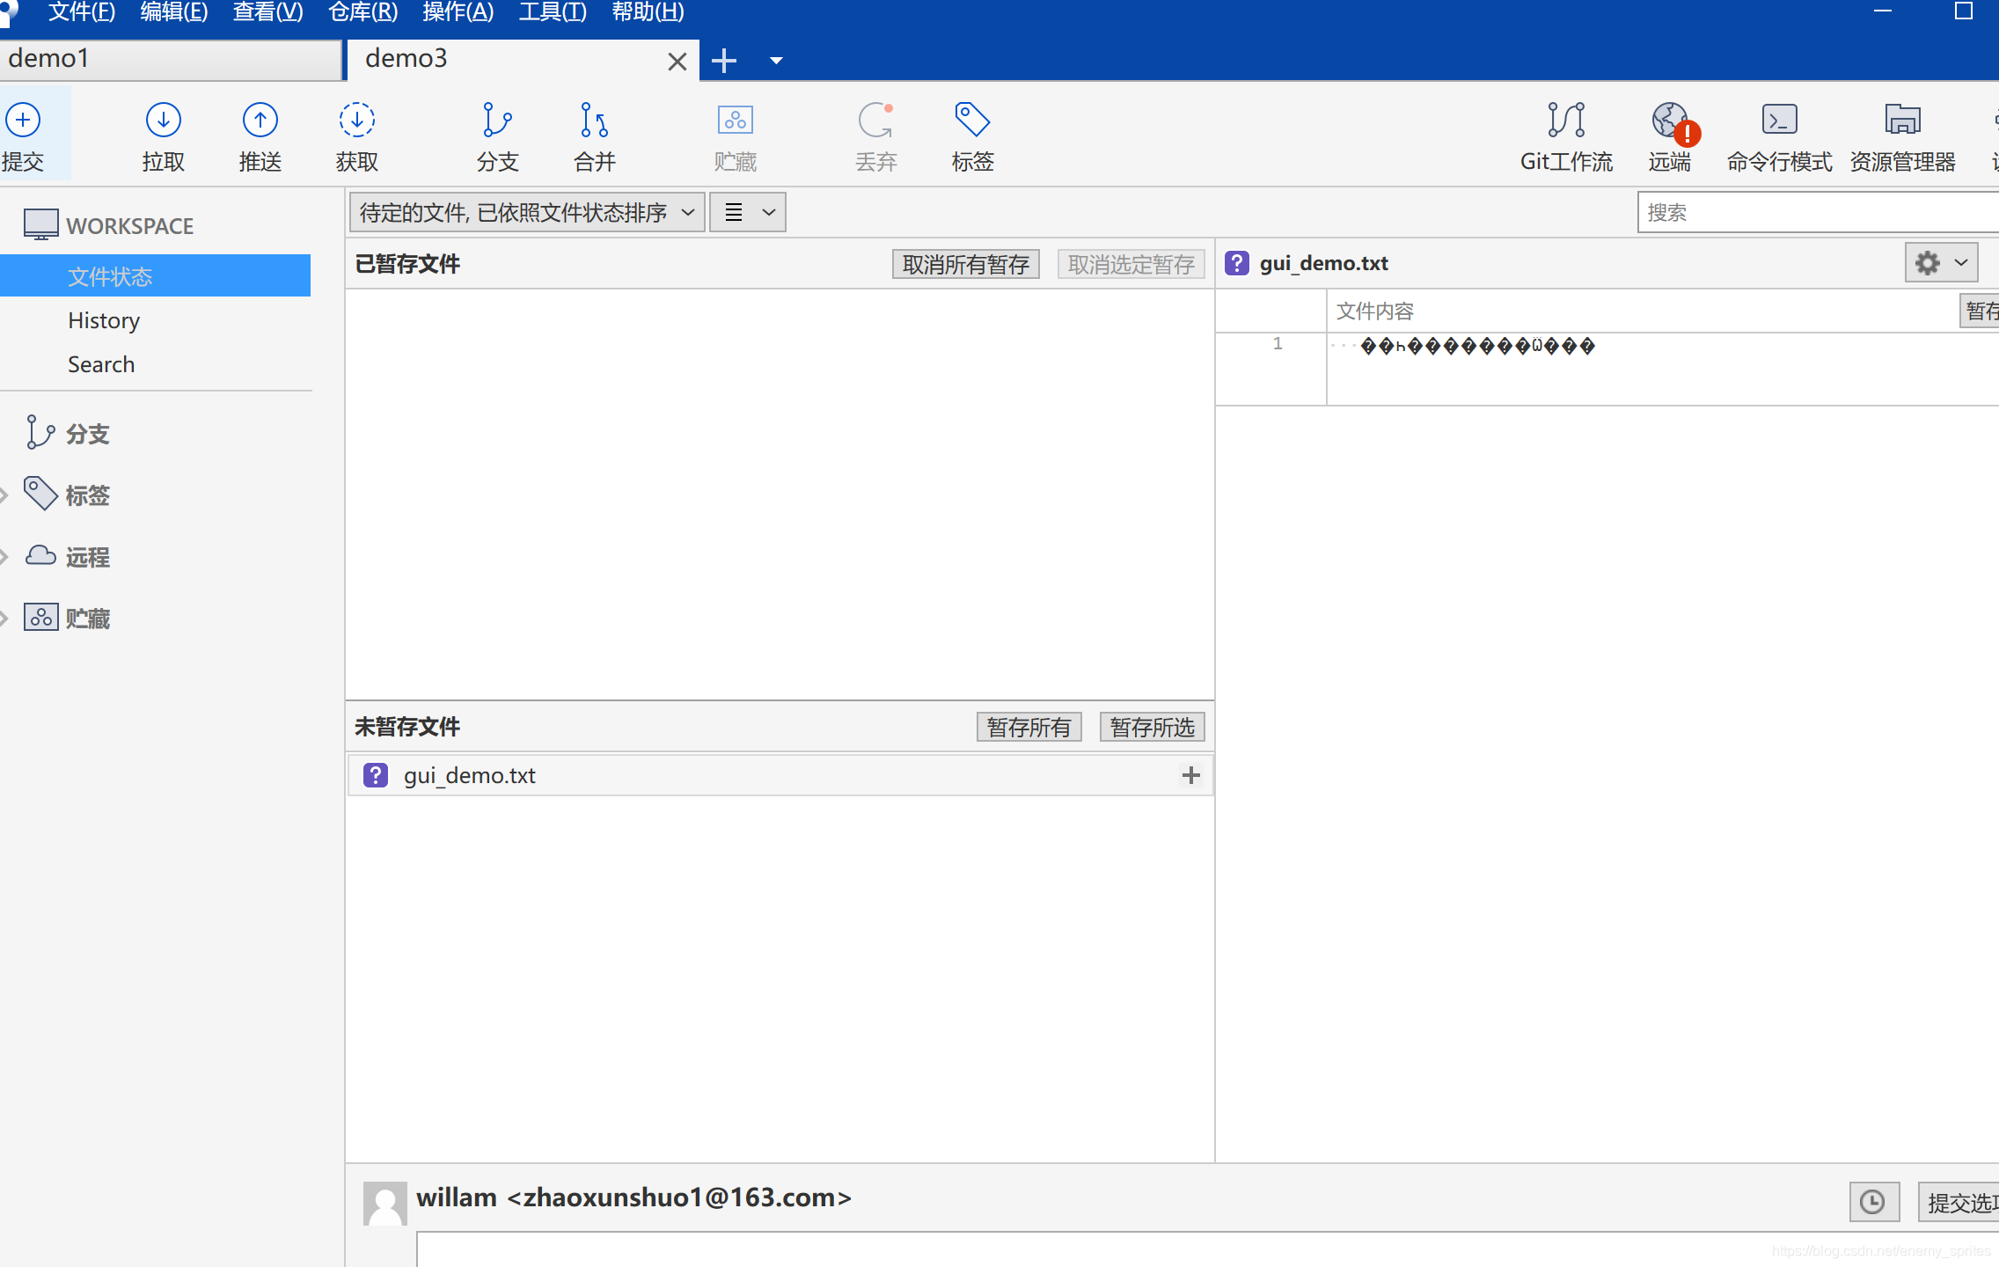Click the 标签 (Tag) toolbar icon
Viewport: 1999px width, 1267px height.
tap(972, 135)
